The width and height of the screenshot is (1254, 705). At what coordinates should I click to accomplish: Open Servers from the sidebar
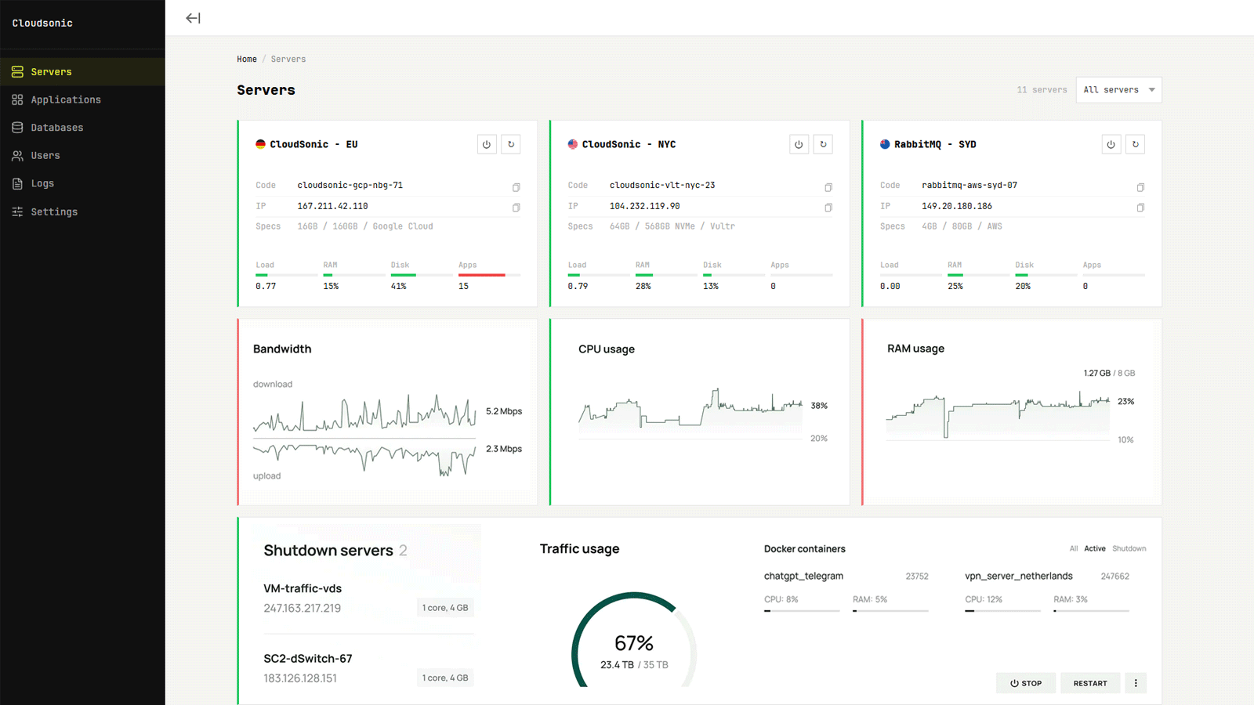pos(82,71)
